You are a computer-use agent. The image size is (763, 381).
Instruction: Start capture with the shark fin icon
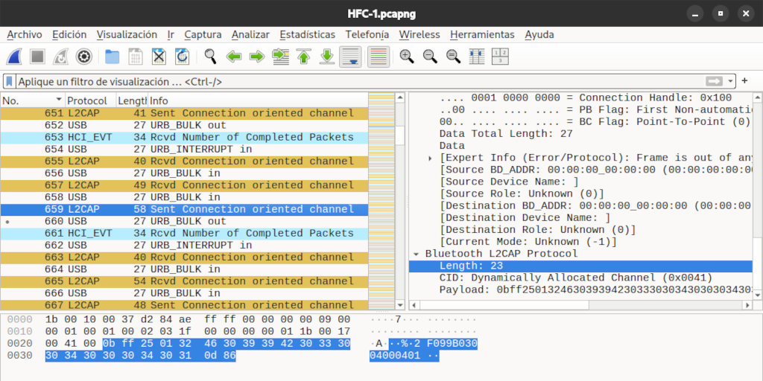pos(14,57)
